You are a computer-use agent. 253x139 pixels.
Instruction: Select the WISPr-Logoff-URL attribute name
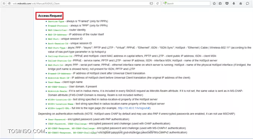tap(59, 108)
